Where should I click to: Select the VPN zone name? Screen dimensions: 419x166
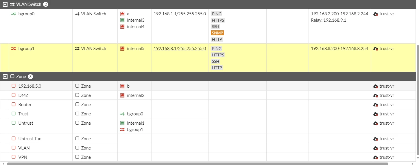tap(23, 157)
